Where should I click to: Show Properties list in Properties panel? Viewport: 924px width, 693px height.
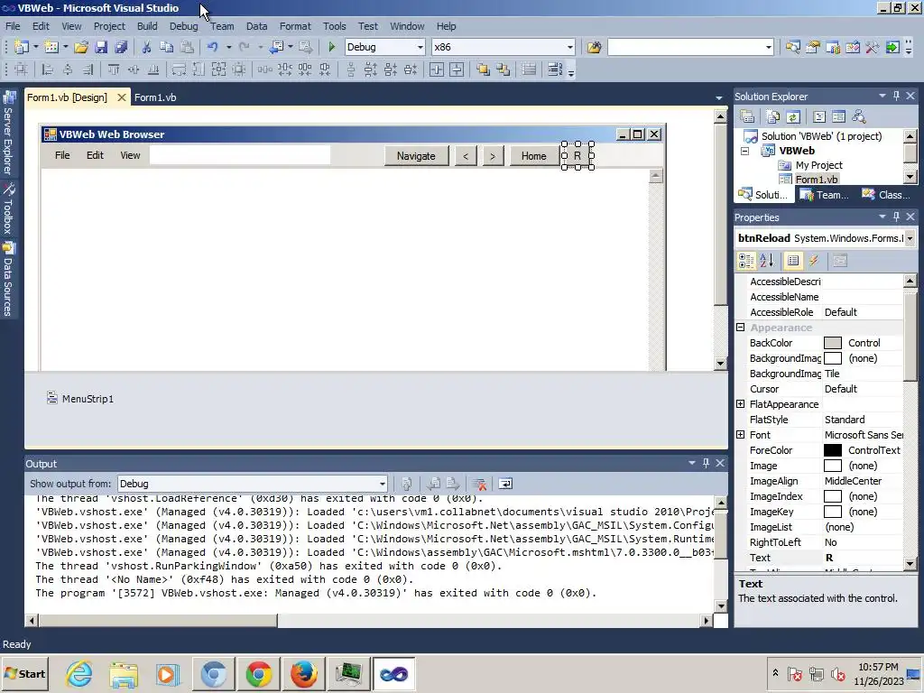tap(793, 261)
